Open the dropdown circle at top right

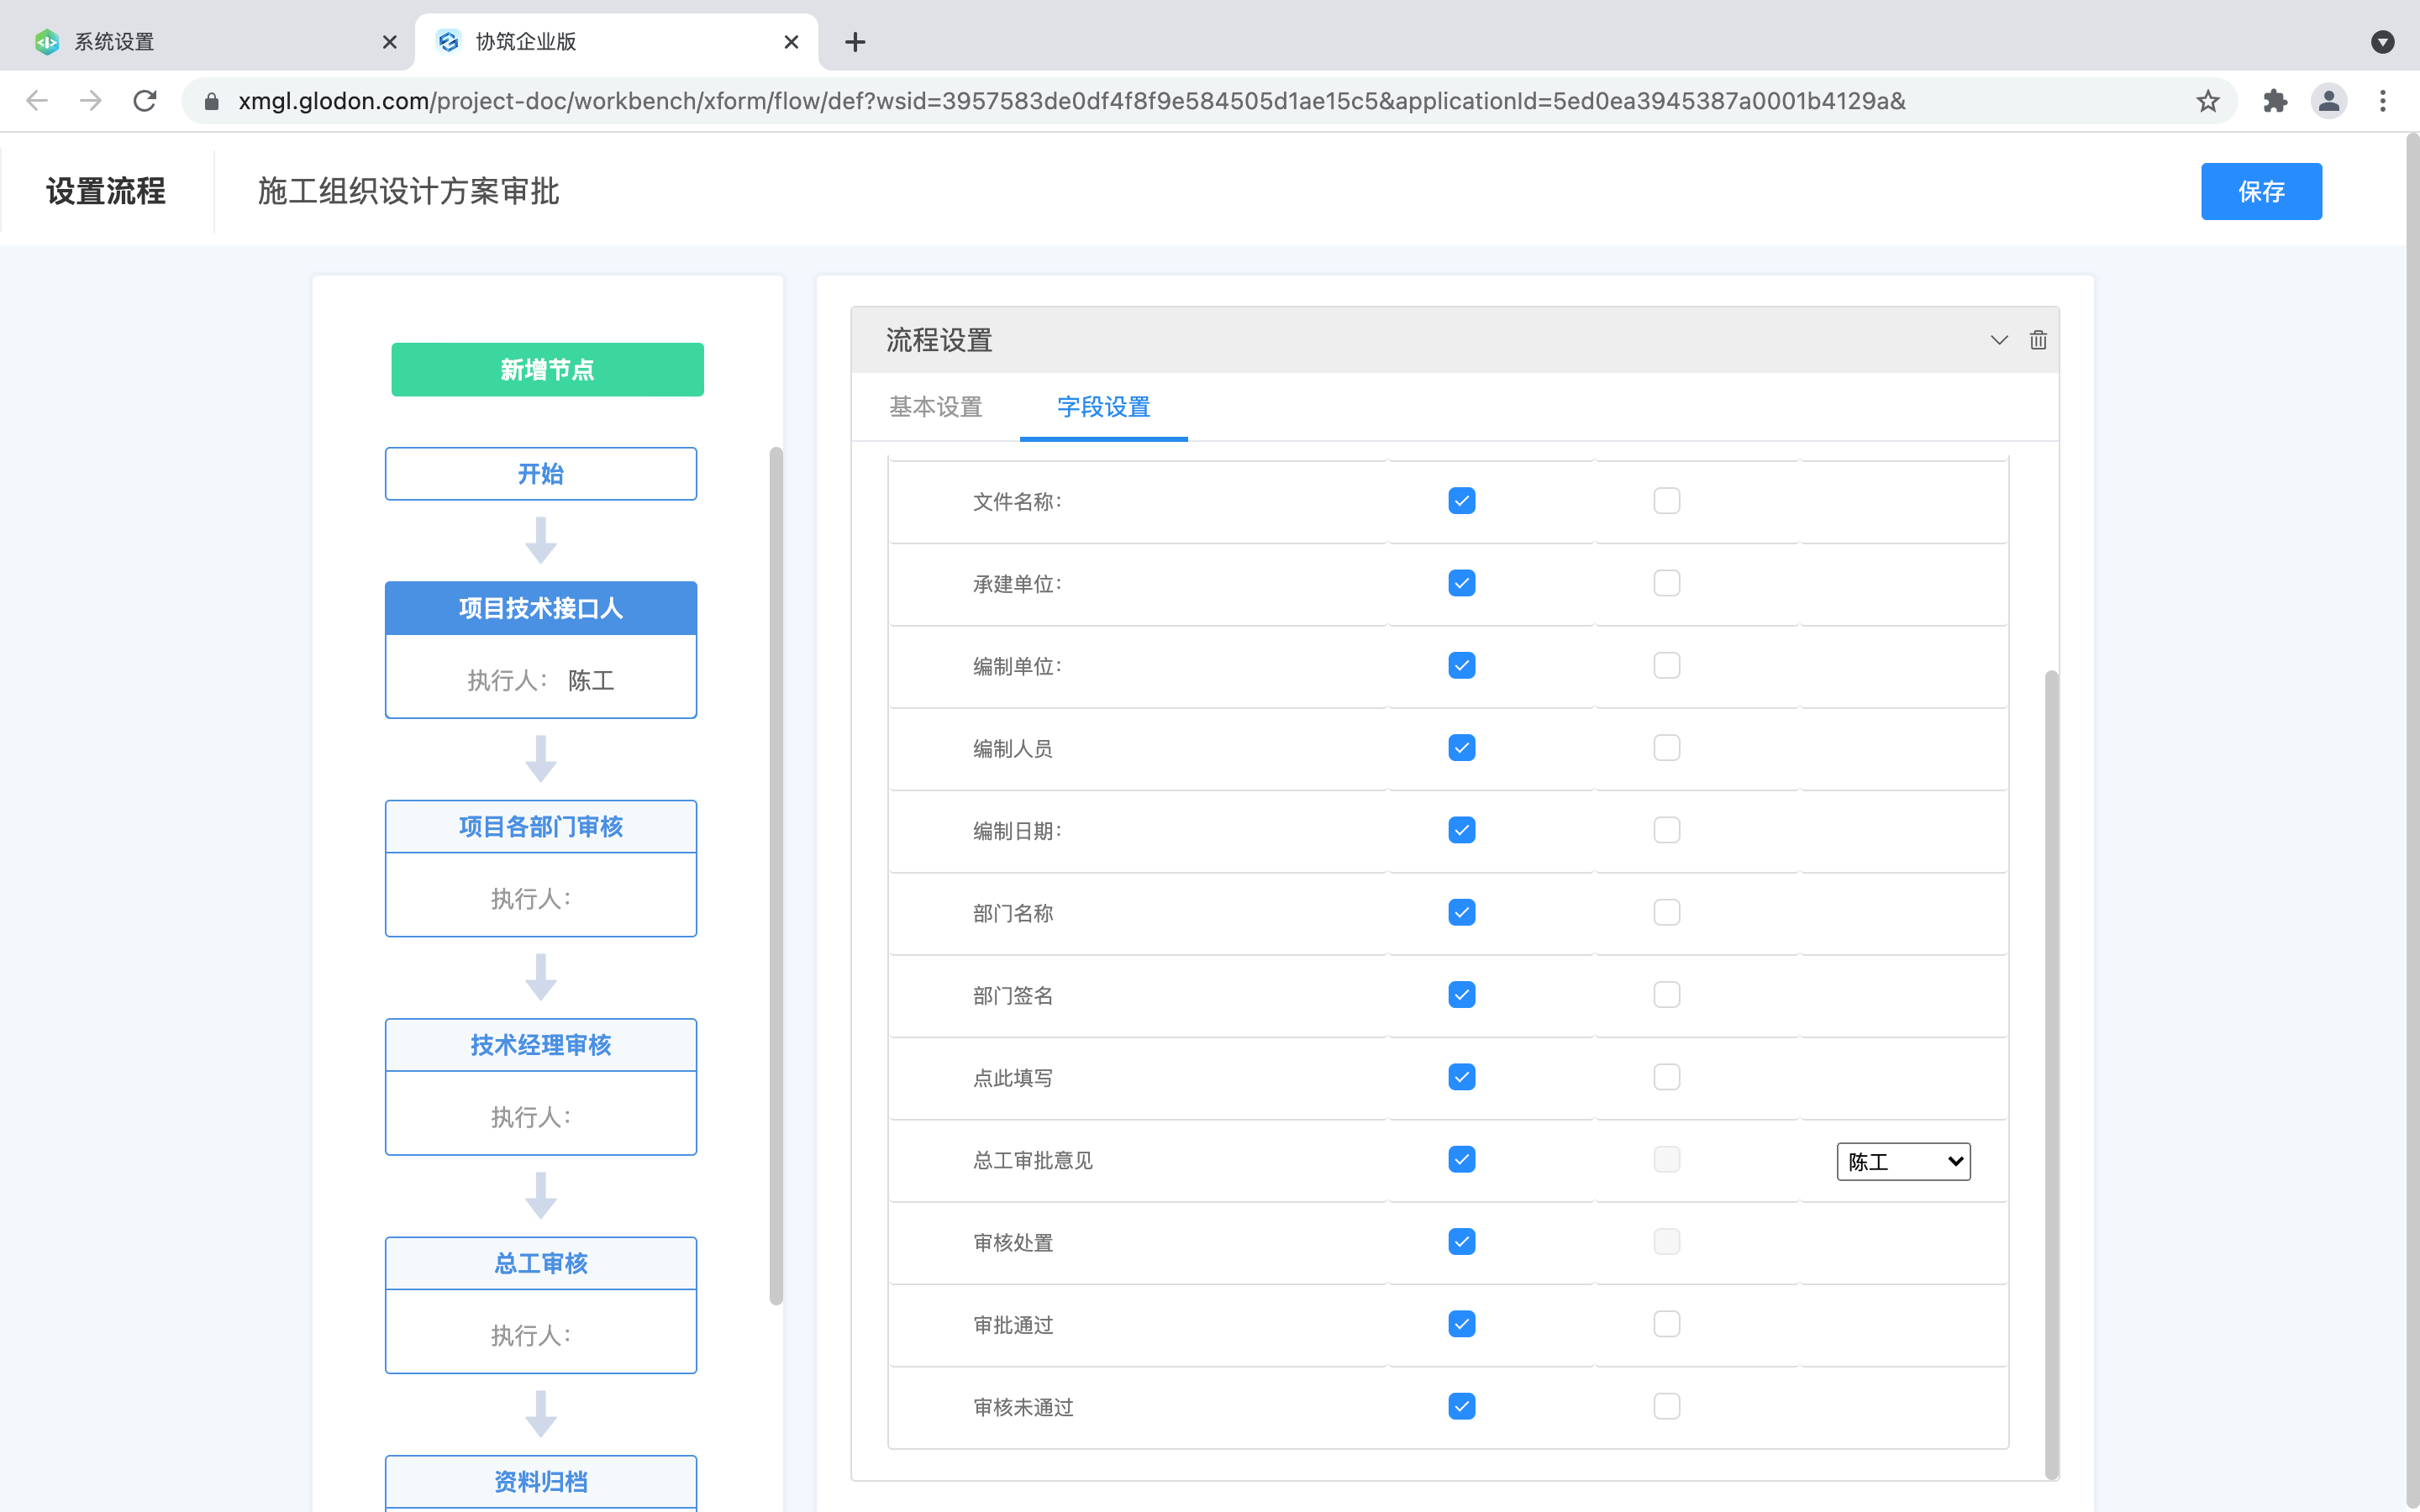(2383, 41)
